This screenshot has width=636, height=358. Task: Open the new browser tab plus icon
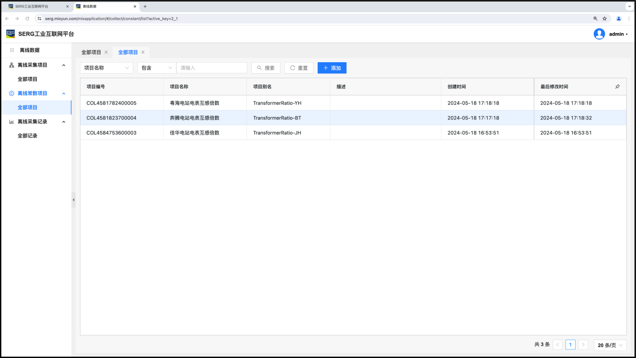145,7
